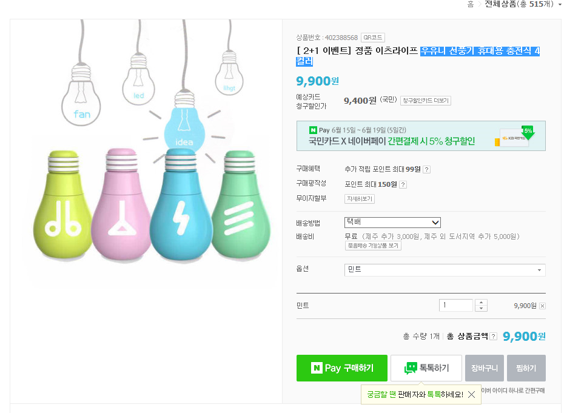
Task: Click 청구할인카드 더보기 button
Action: point(425,101)
